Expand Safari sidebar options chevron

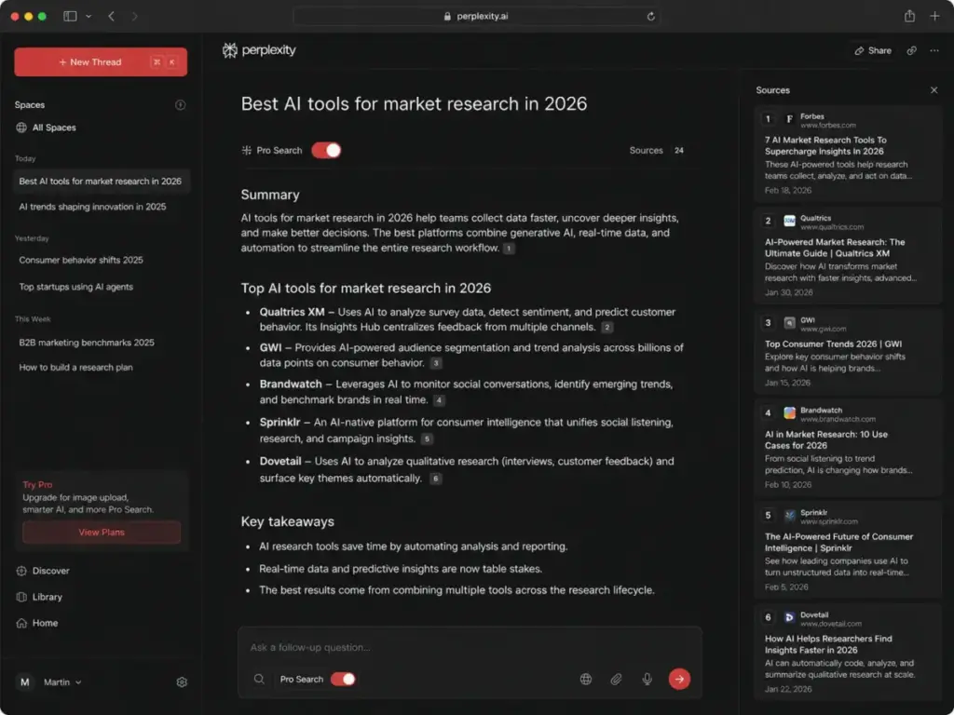click(89, 17)
